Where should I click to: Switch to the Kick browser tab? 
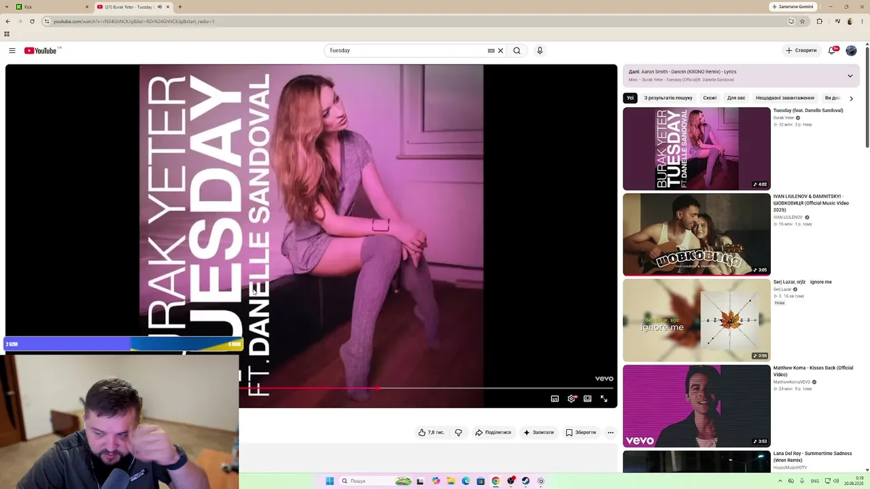(51, 7)
